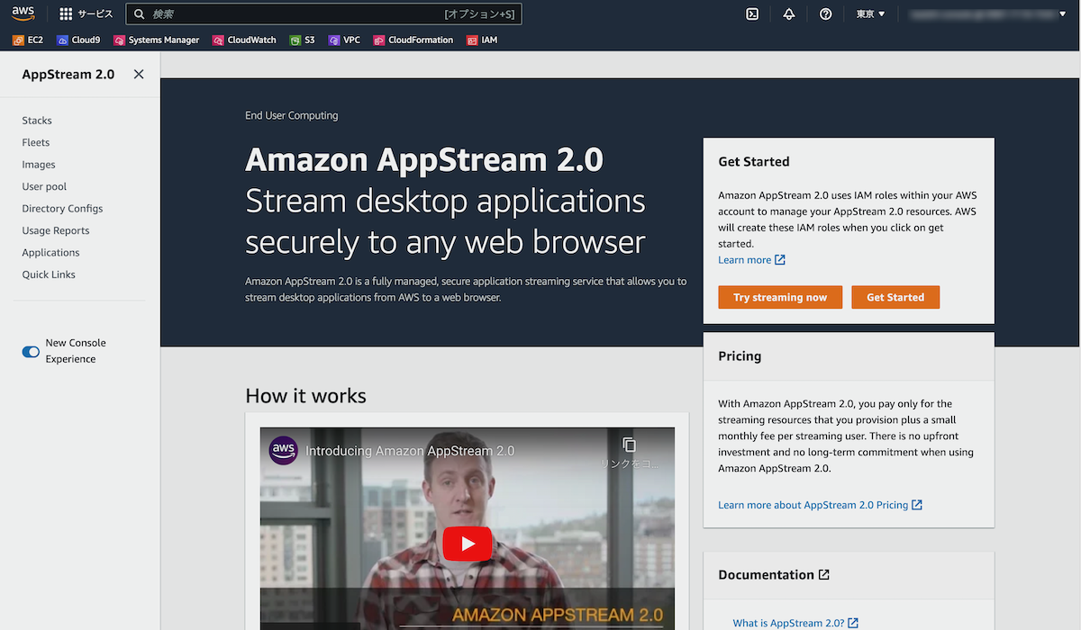Open the CloudShell terminal icon

[x=752, y=13]
